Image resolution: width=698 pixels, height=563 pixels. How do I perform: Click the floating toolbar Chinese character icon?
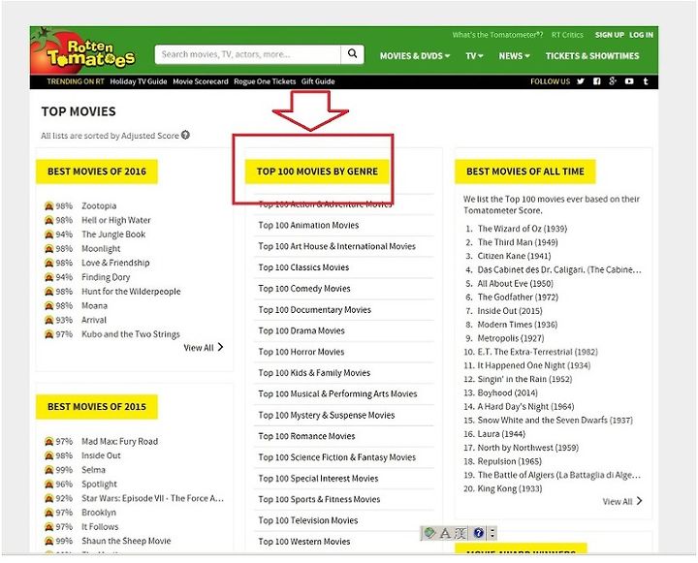460,533
